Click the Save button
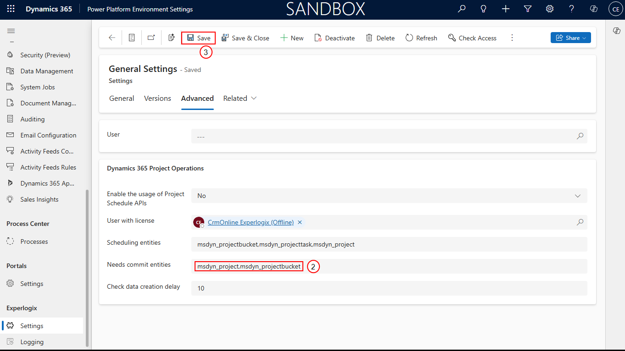This screenshot has width=625, height=351. [199, 38]
